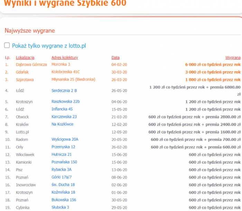
Task: Select the date 29-05-20
Action: pyautogui.click(x=119, y=208)
